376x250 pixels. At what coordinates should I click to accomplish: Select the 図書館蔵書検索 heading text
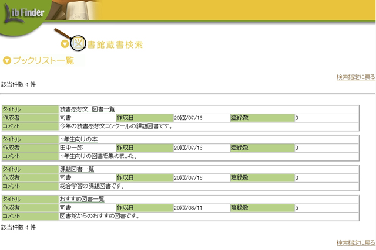[x=115, y=44]
